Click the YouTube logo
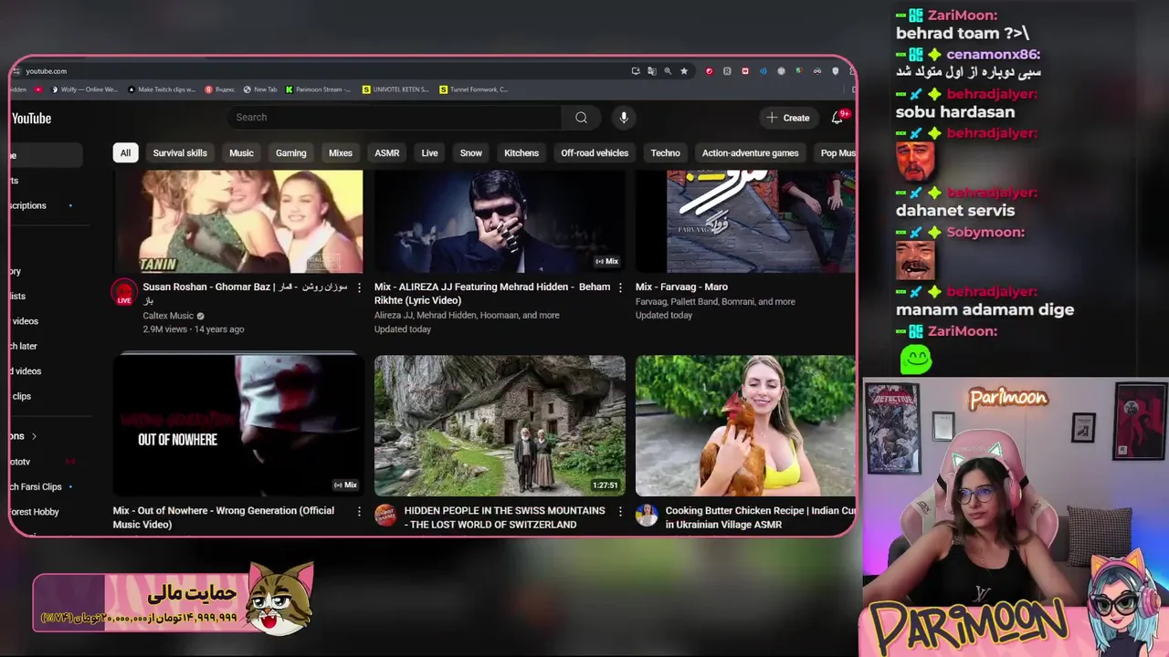This screenshot has width=1169, height=657. [30, 119]
